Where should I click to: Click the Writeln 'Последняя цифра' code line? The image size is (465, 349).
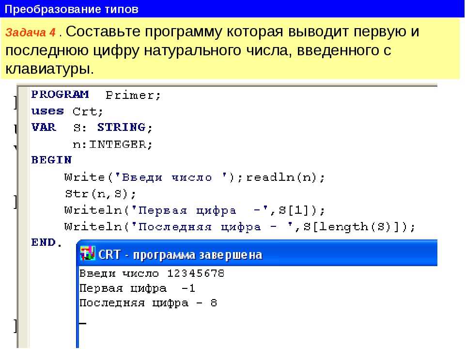[240, 227]
